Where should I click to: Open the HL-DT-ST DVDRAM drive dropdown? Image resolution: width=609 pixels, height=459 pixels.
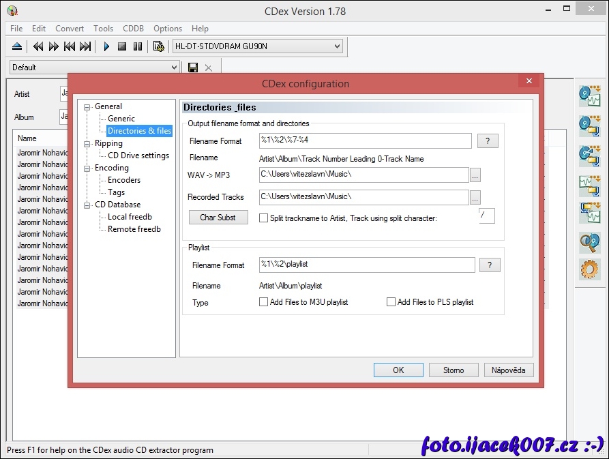tap(336, 46)
